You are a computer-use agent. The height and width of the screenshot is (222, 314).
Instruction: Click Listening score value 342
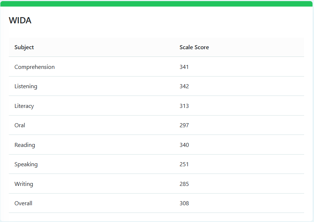[x=184, y=86]
